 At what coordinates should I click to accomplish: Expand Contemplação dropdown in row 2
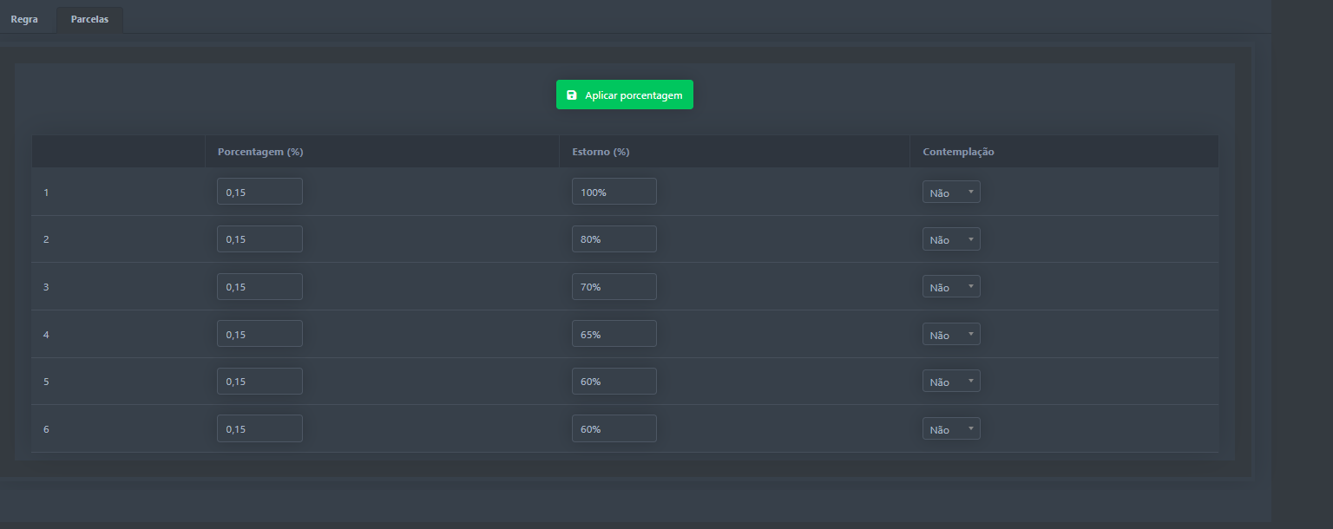951,239
